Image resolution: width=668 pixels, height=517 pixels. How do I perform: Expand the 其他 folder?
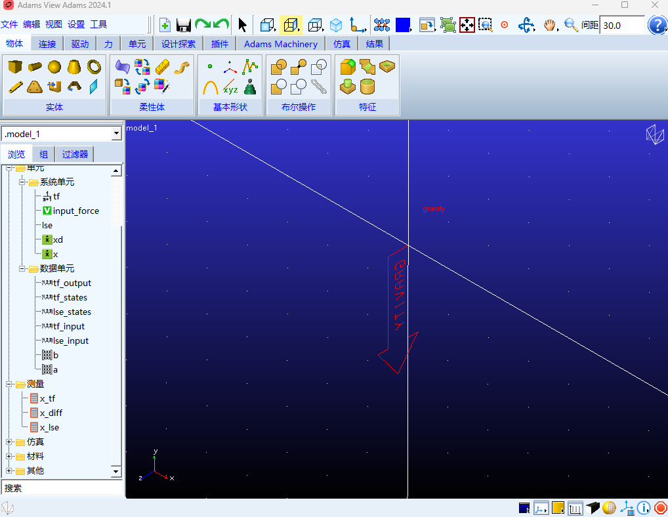[9, 471]
